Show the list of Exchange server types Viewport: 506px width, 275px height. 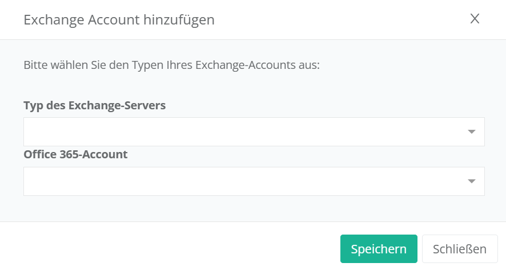tap(254, 132)
